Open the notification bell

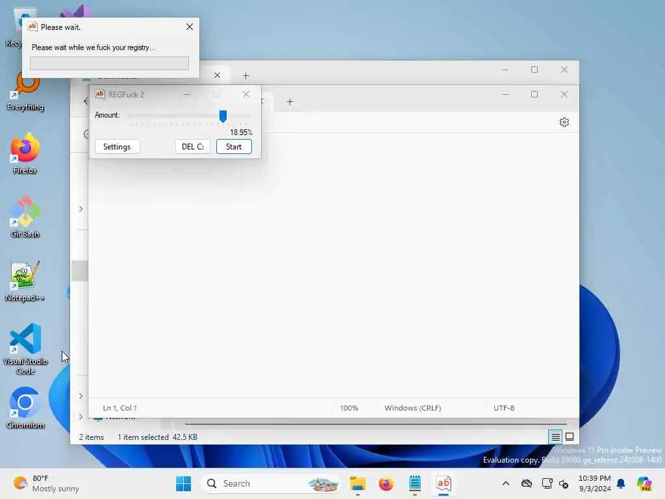(621, 483)
